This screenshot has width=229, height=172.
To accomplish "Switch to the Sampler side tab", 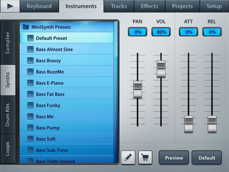I will 8,43.
